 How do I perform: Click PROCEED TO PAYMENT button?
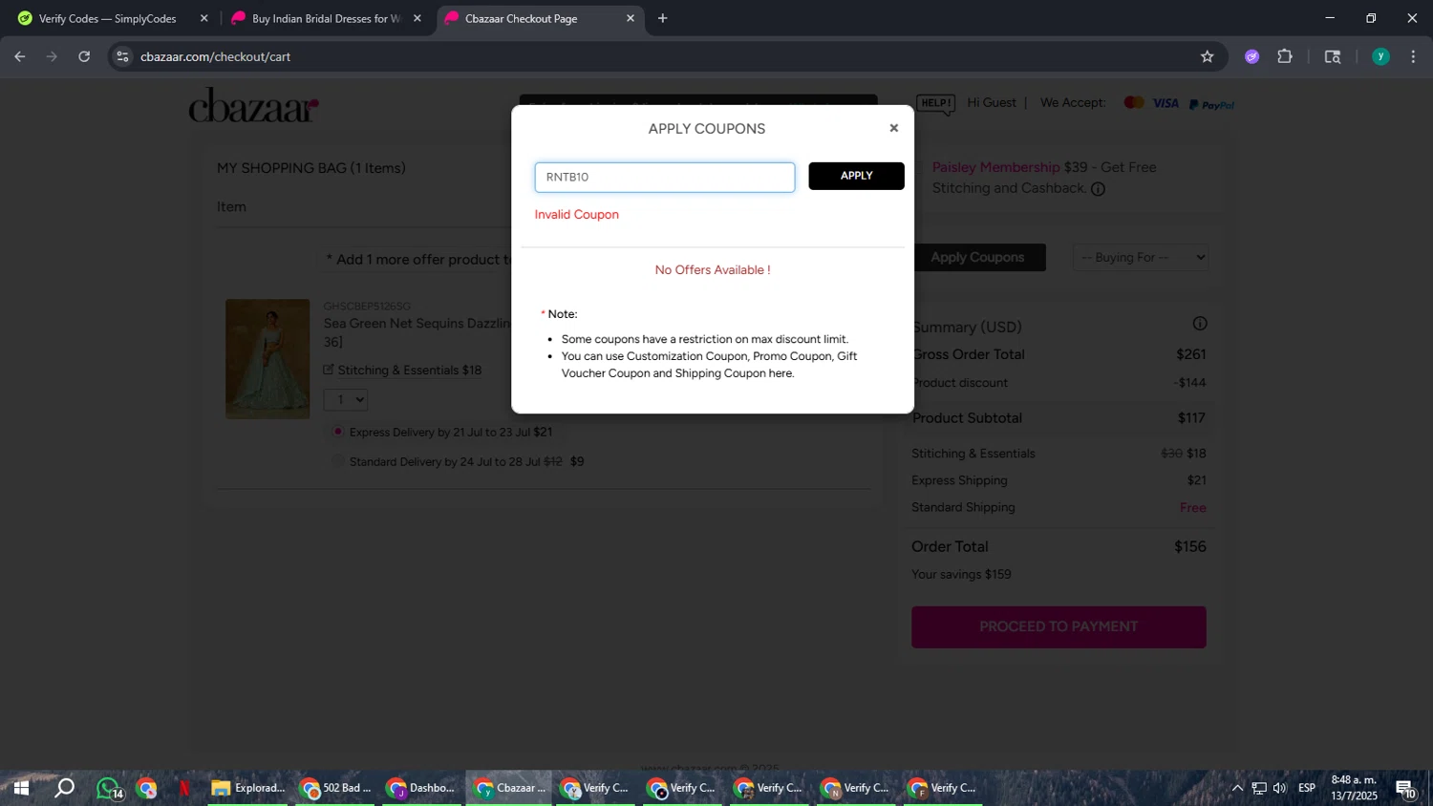1059,627
